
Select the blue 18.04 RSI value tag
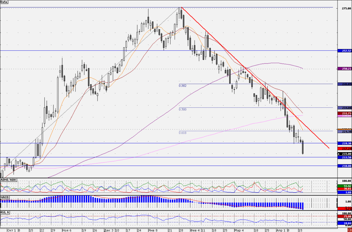344,223
